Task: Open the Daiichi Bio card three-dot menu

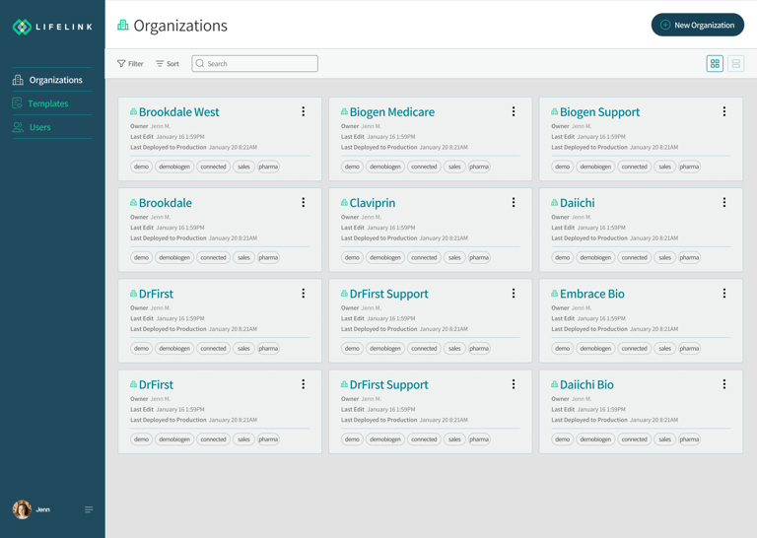Action: pos(724,384)
